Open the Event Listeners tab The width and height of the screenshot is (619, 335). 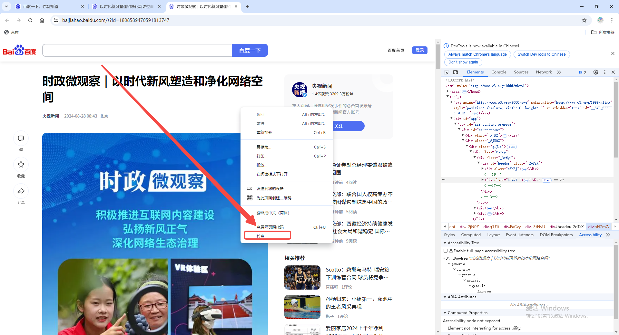point(520,235)
